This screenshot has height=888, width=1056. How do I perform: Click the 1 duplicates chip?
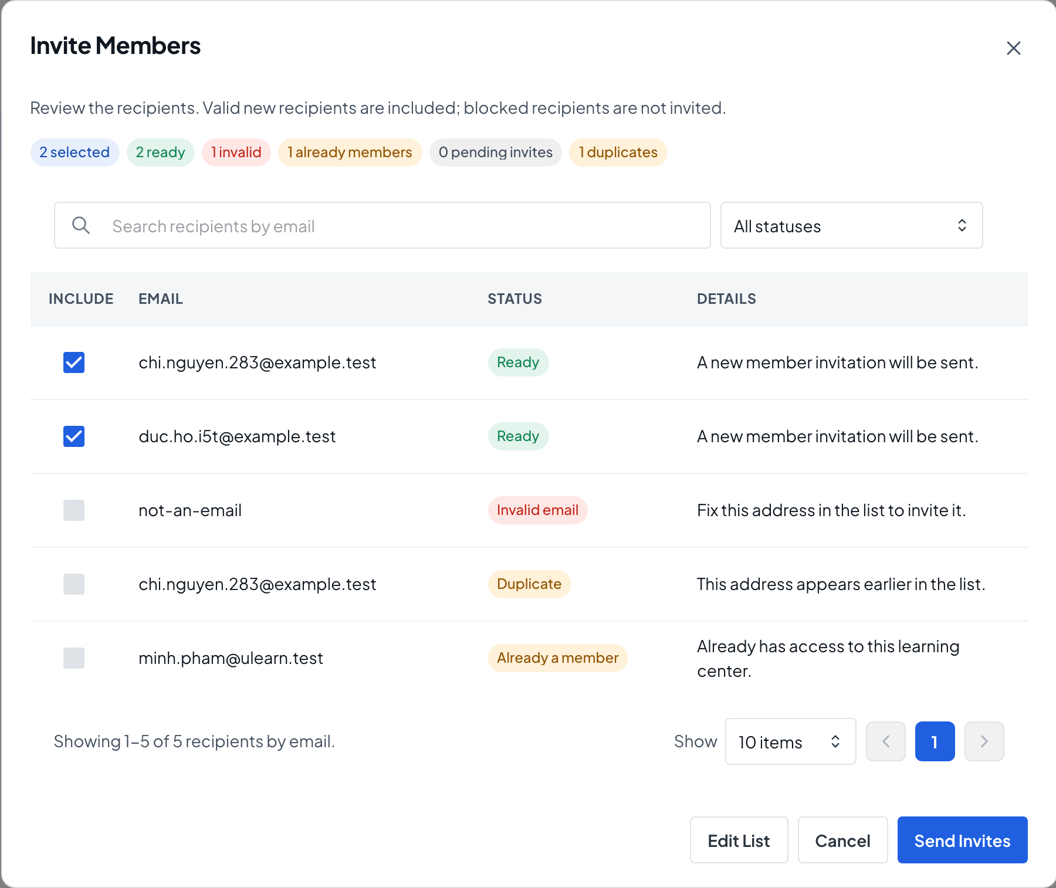(618, 152)
